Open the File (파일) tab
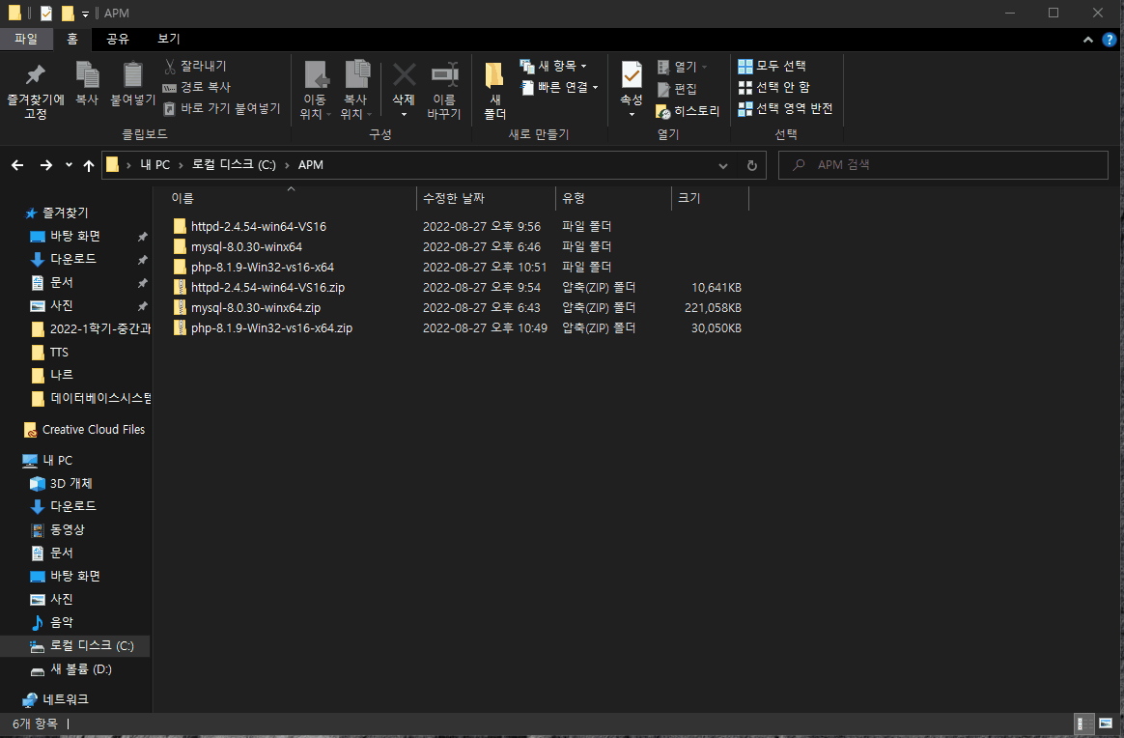The image size is (1124, 738). tap(26, 39)
